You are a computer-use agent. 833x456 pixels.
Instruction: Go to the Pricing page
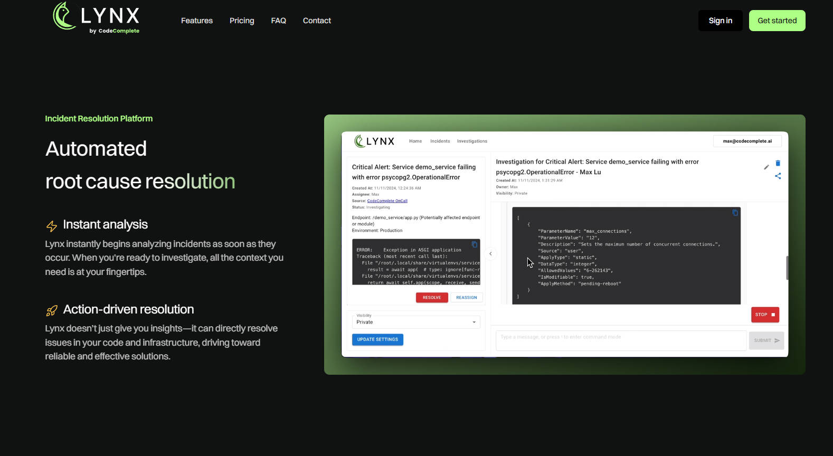tap(242, 21)
